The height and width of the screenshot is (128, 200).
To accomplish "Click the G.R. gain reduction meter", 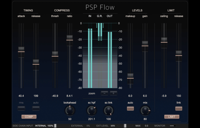I will 100,32.
